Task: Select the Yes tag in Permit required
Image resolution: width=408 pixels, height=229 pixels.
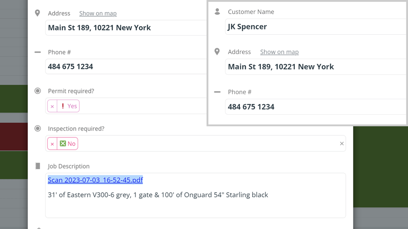Action: click(x=69, y=106)
